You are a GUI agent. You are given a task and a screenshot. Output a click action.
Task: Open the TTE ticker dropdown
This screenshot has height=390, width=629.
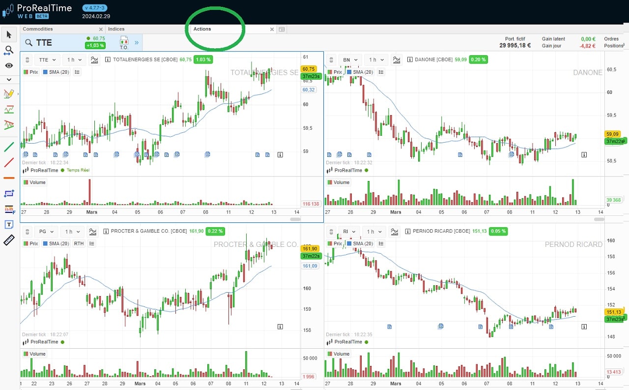tap(48, 60)
